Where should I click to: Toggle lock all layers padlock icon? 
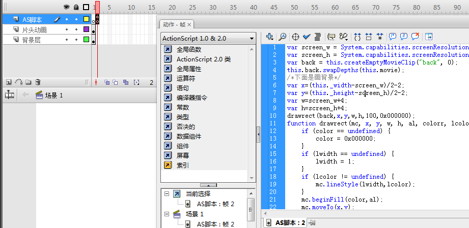(76, 7)
